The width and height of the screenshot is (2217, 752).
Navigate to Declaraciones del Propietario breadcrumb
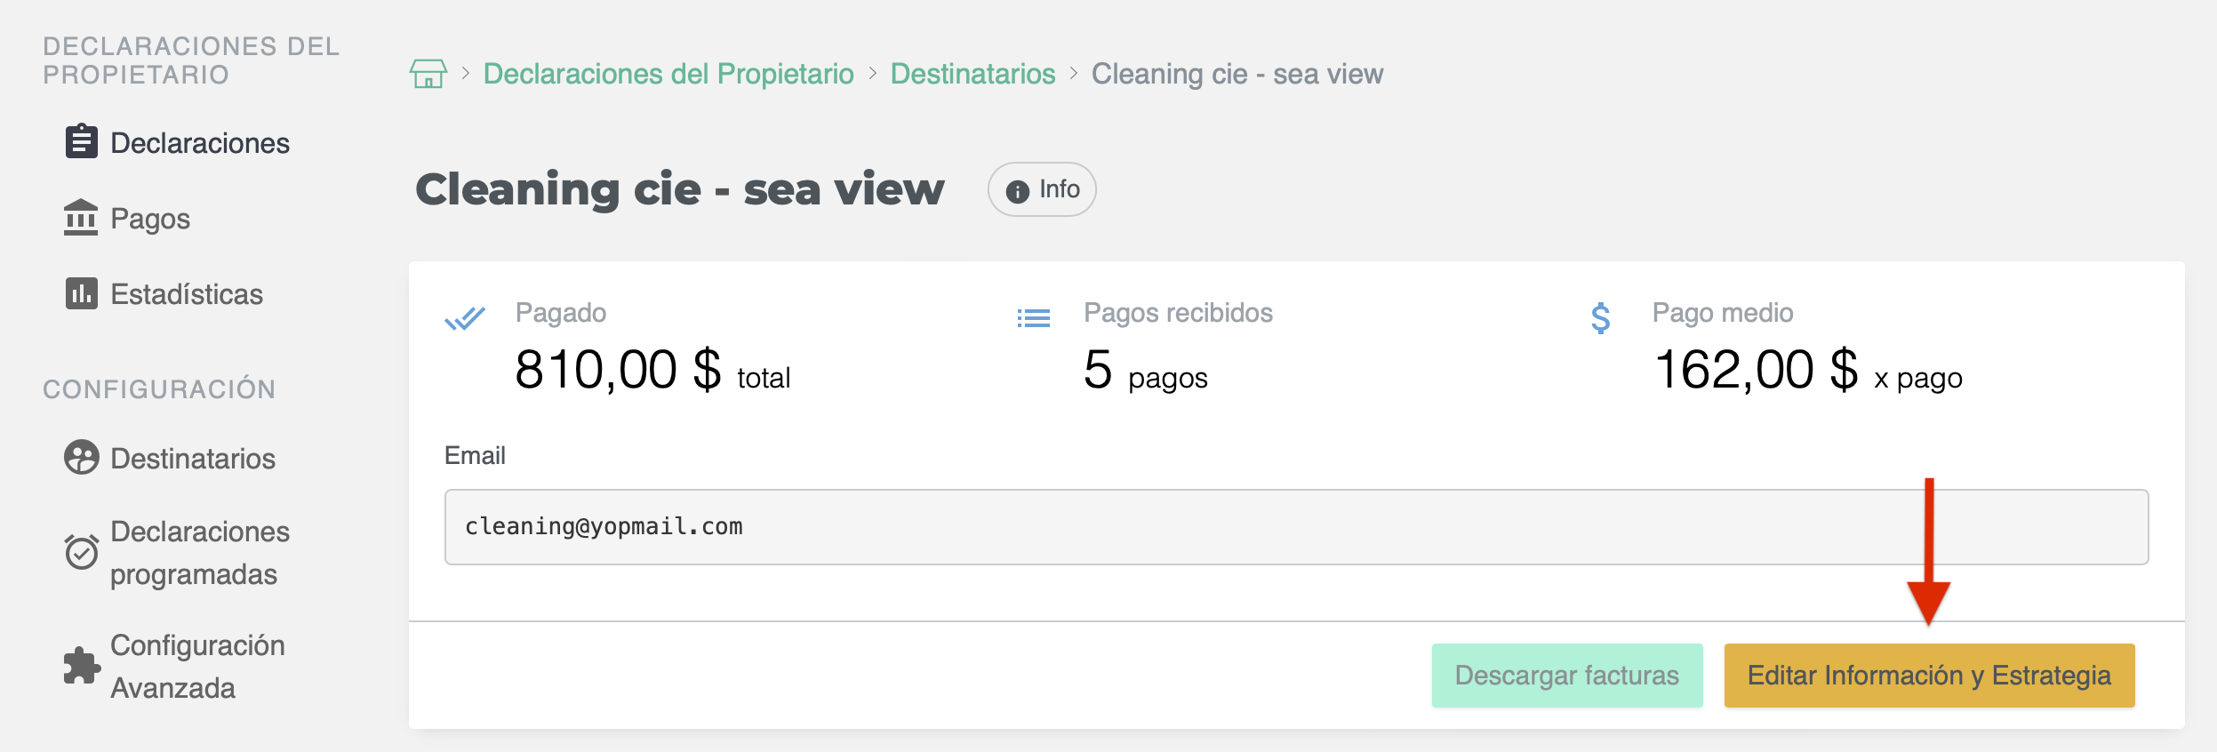click(668, 74)
